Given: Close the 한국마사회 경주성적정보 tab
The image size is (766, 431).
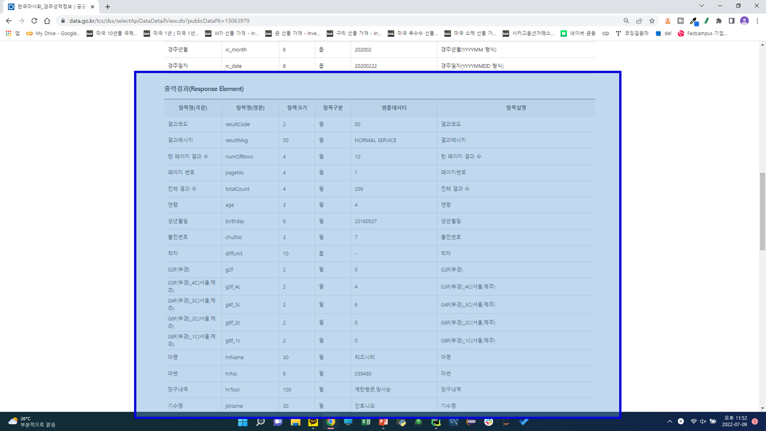Looking at the screenshot, I should (x=92, y=7).
